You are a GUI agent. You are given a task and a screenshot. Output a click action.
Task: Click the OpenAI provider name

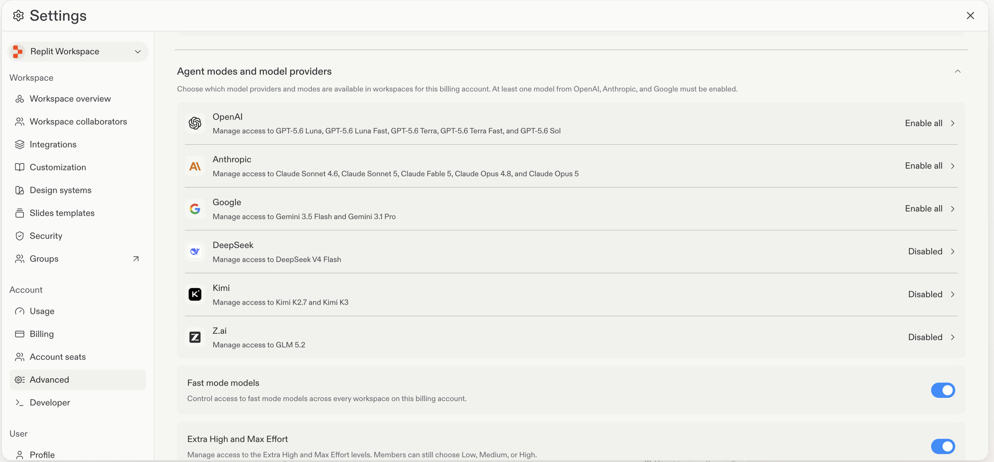228,117
